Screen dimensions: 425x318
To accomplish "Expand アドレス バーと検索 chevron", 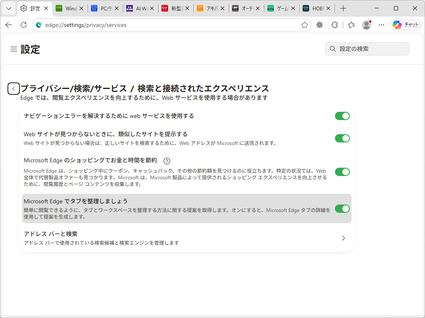I will [x=343, y=238].
